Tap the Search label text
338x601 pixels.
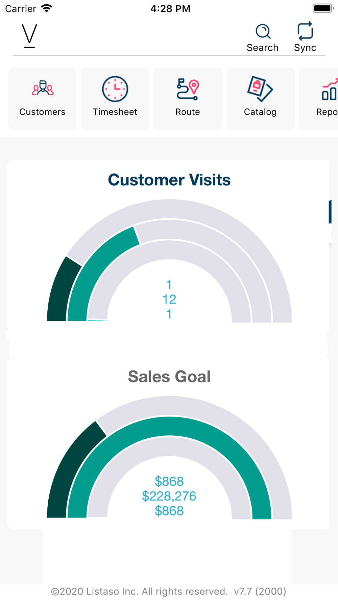[x=263, y=48]
